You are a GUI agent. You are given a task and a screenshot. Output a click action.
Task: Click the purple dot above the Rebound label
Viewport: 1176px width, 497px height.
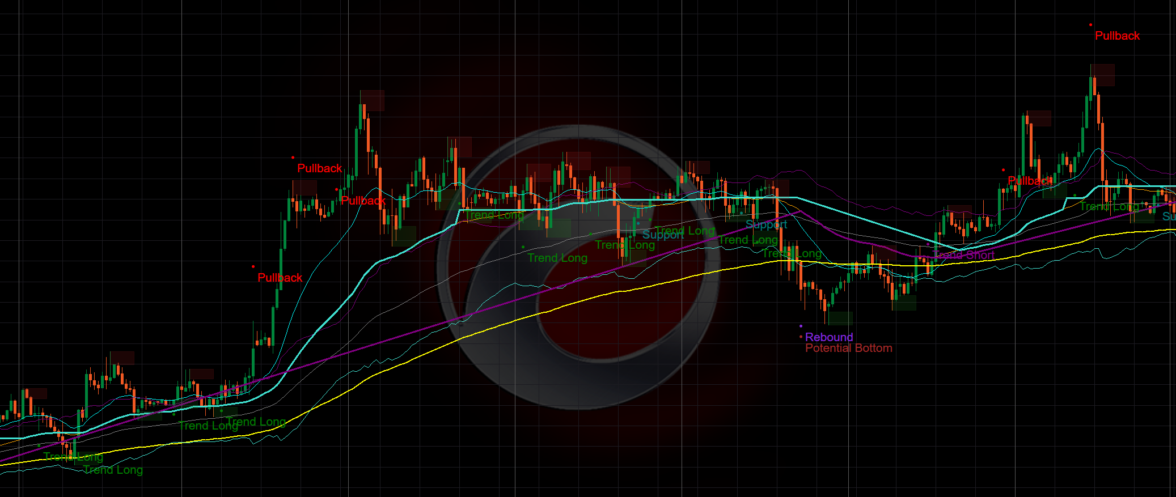pos(801,326)
